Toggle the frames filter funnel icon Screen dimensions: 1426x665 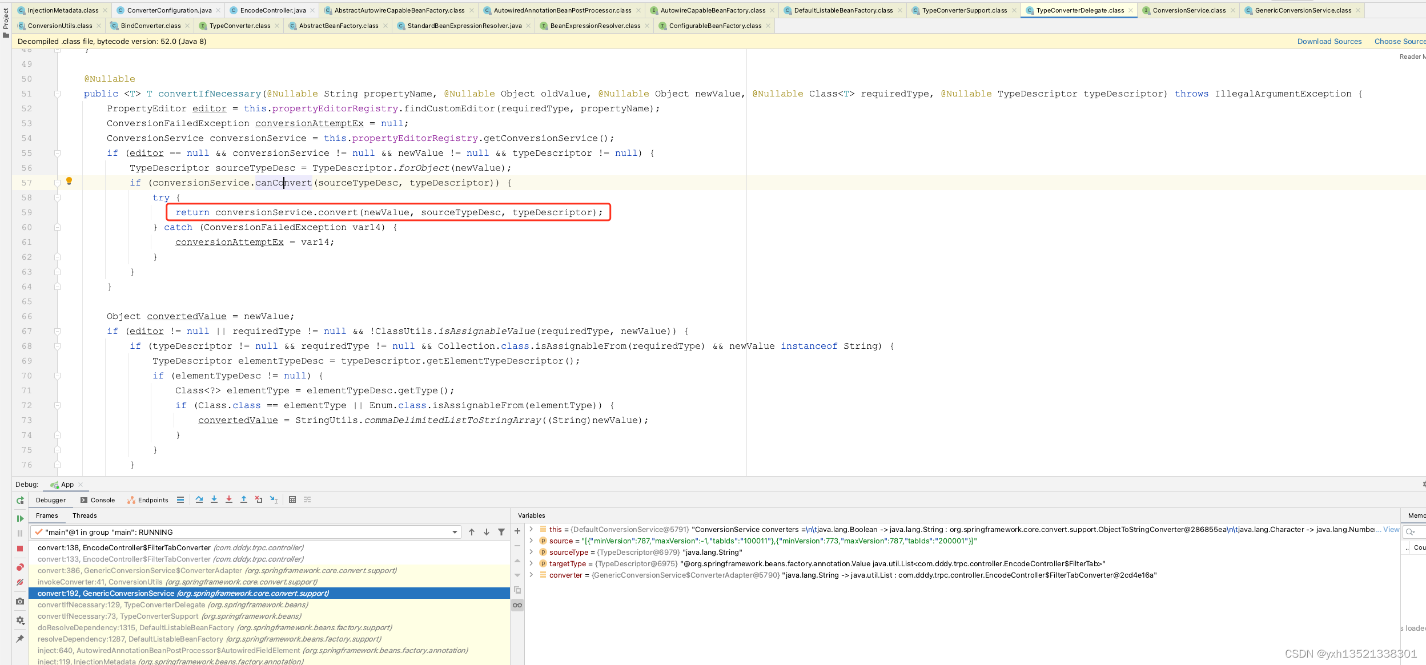(501, 532)
